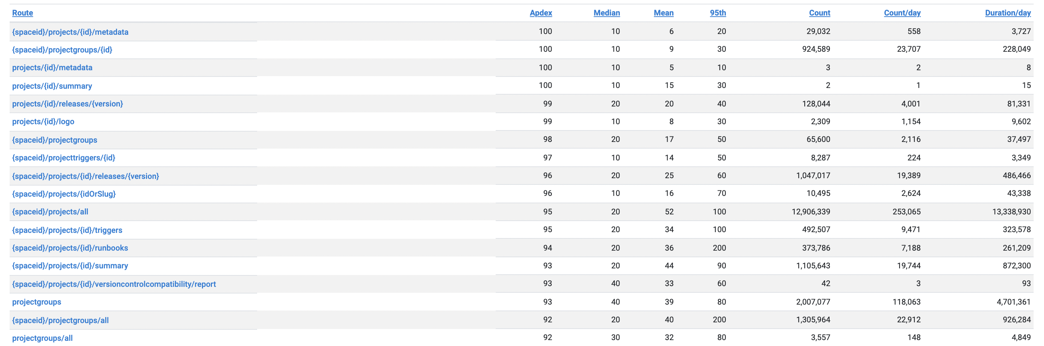
Task: Open the {spaceid}/projects/{id}/runbooks route
Action: click(x=70, y=248)
